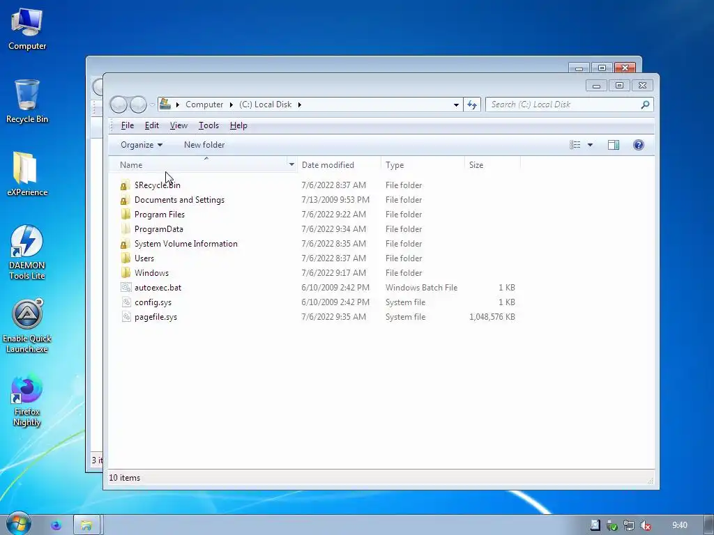The image size is (714, 535).
Task: Click the Explorer Forward navigation button
Action: point(138,104)
